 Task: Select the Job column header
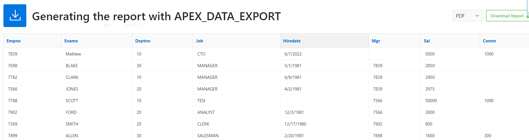coord(199,41)
